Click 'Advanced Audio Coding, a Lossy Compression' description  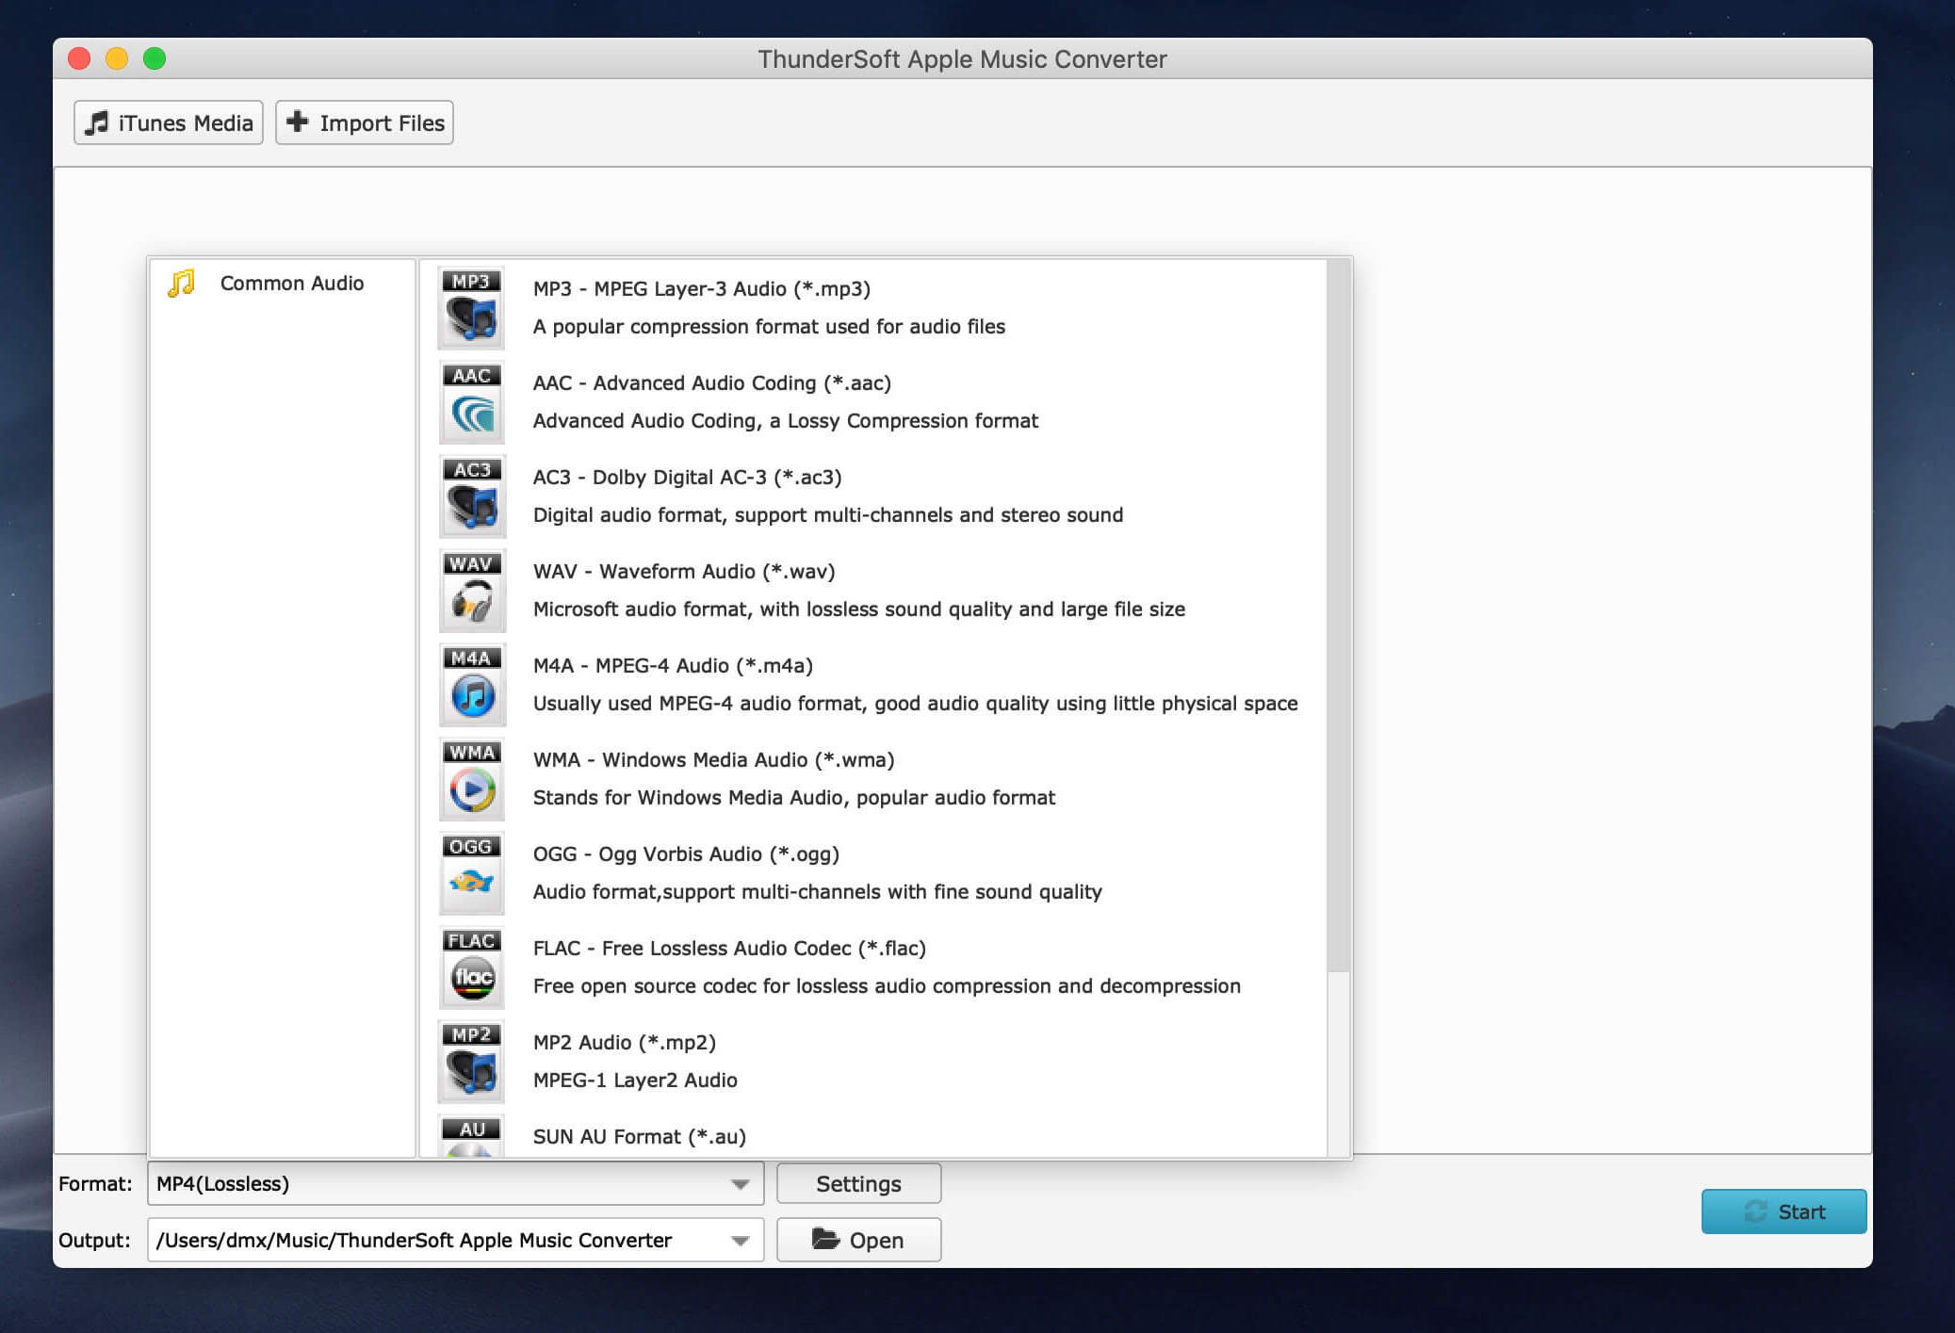click(x=786, y=420)
